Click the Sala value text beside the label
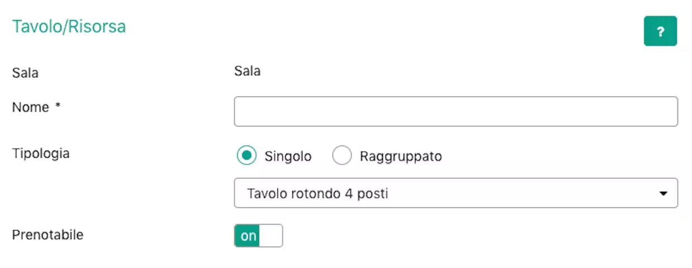The width and height of the screenshot is (692, 268). [247, 71]
